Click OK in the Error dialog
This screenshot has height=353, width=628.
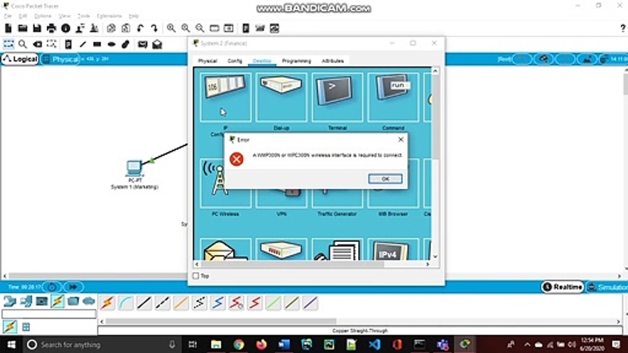point(385,179)
